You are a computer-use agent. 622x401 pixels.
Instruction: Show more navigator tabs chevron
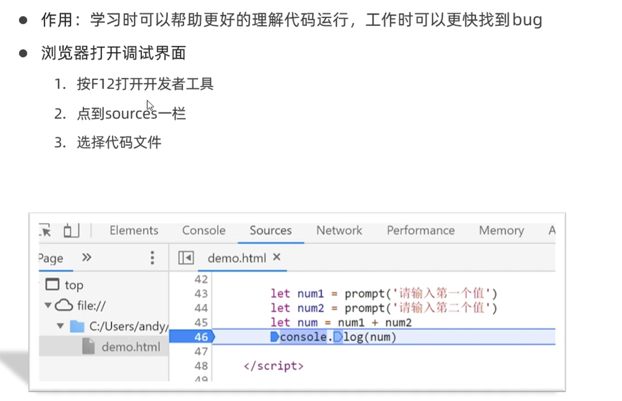(86, 257)
